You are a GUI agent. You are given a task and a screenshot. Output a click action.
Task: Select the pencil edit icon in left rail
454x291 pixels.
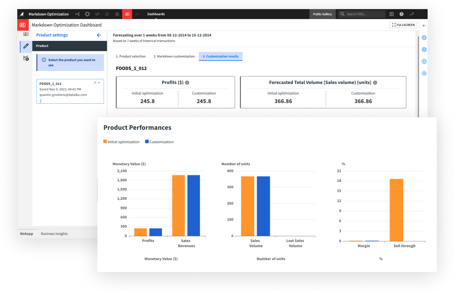[x=26, y=46]
